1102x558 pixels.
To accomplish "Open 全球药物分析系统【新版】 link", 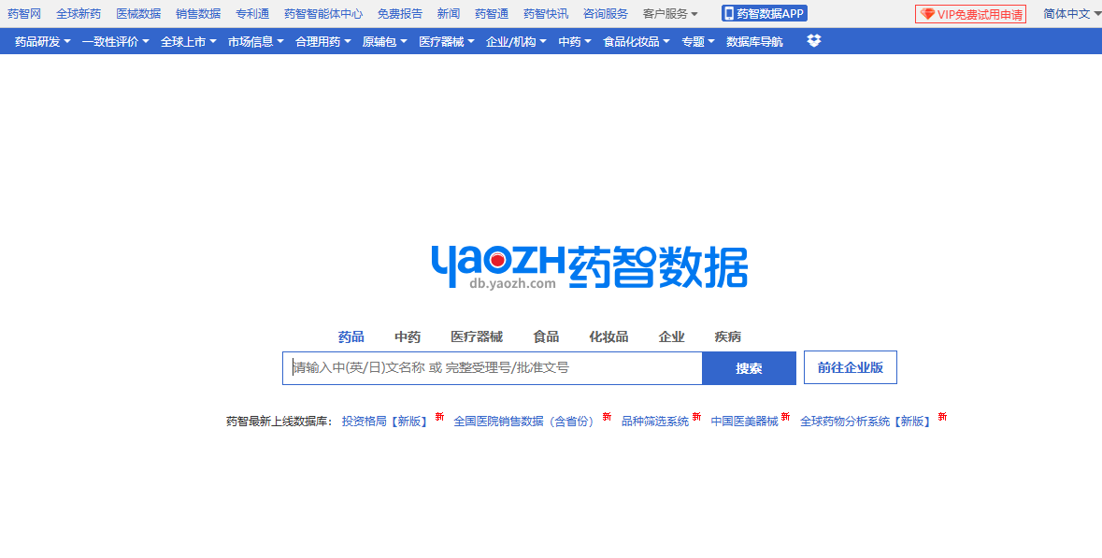I will point(867,422).
